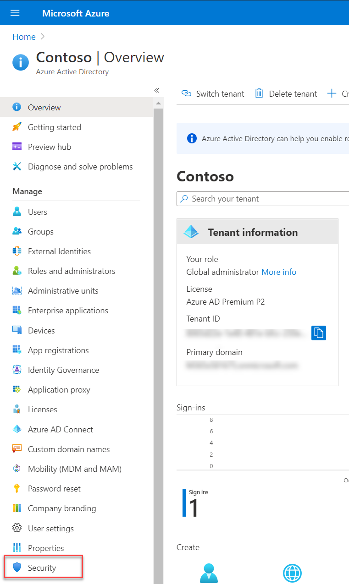Copy the Tenant ID with copy button
349x584 pixels.
[319, 333]
